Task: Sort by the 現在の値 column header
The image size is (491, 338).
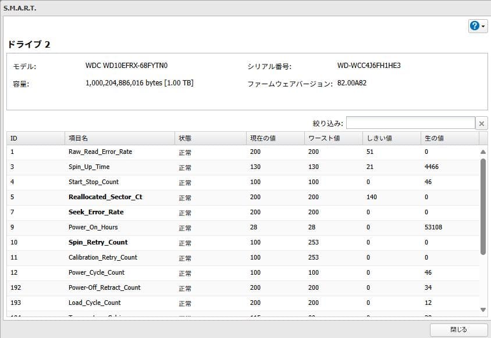Action: pyautogui.click(x=274, y=138)
